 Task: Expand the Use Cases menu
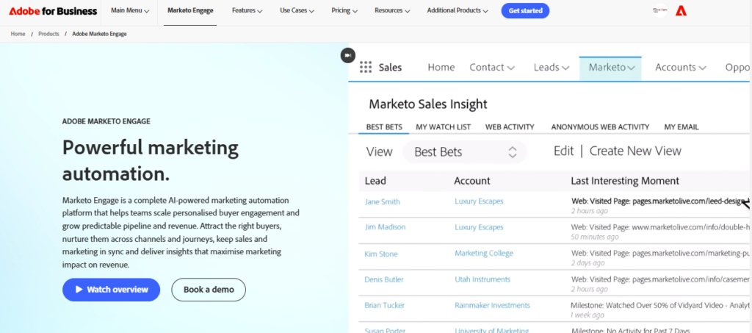point(297,10)
